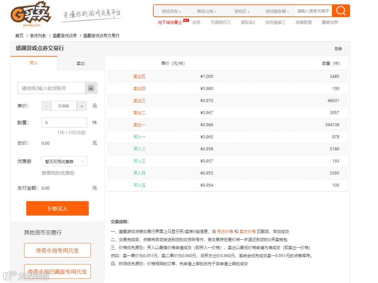The image size is (378, 283).
Task: Open 英雄联盟 game link
Action: click(x=303, y=22)
